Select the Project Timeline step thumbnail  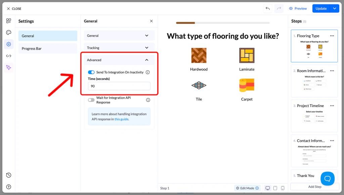[x=314, y=116]
